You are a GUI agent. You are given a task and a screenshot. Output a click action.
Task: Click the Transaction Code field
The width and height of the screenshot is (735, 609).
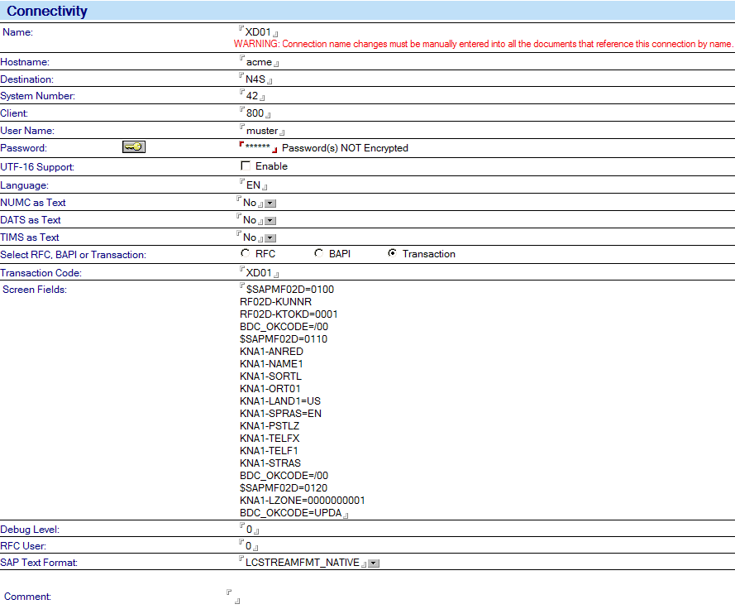(259, 272)
